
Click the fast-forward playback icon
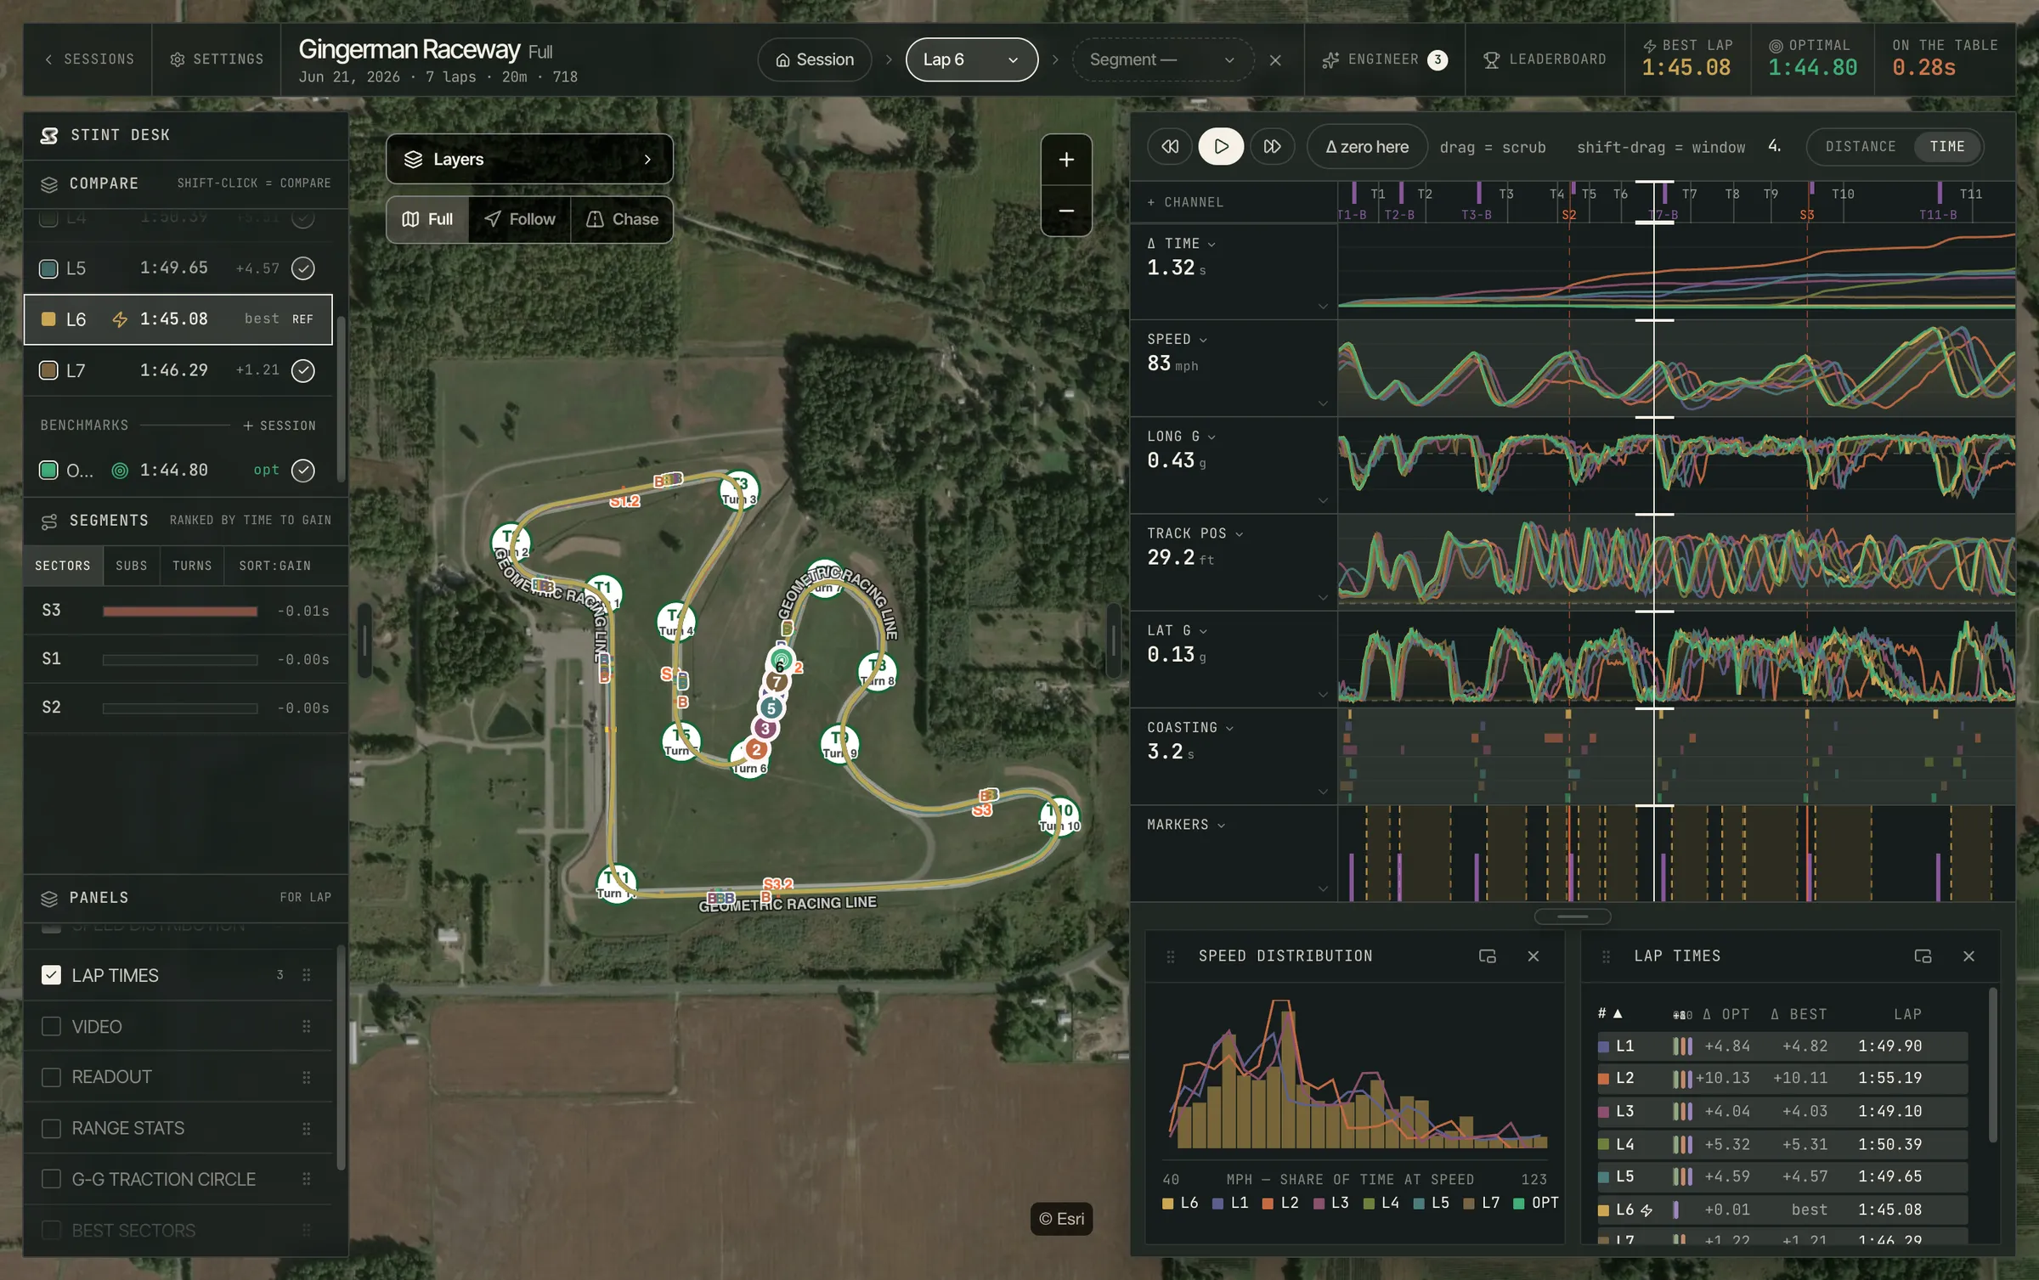tap(1272, 146)
